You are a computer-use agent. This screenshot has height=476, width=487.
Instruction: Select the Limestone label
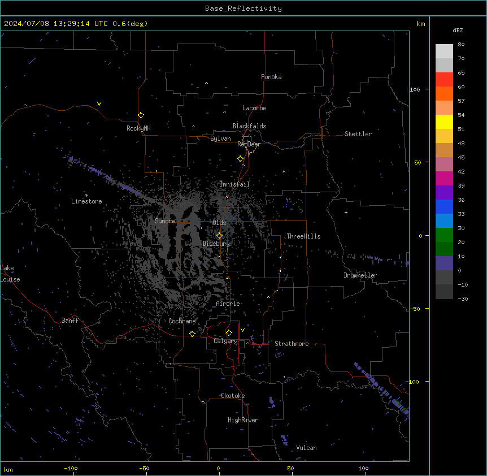click(x=86, y=201)
